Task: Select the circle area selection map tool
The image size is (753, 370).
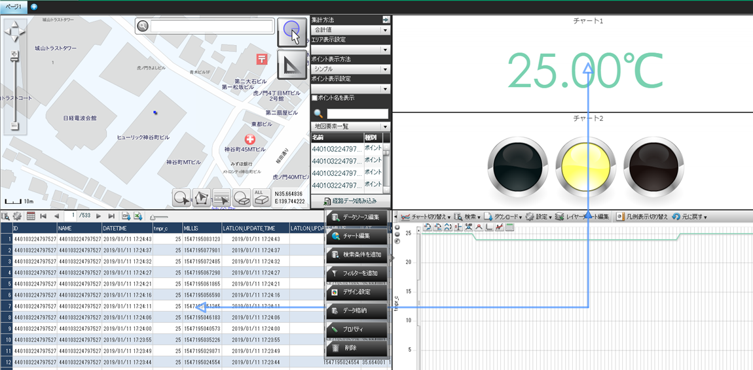Action: click(x=181, y=198)
